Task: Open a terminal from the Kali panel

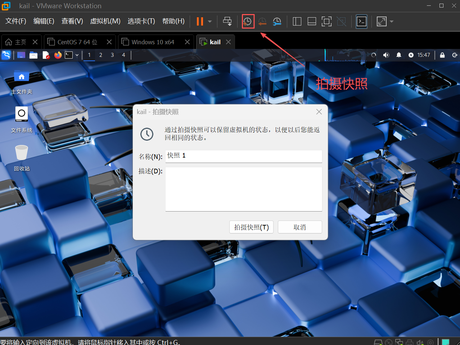Action: point(69,55)
